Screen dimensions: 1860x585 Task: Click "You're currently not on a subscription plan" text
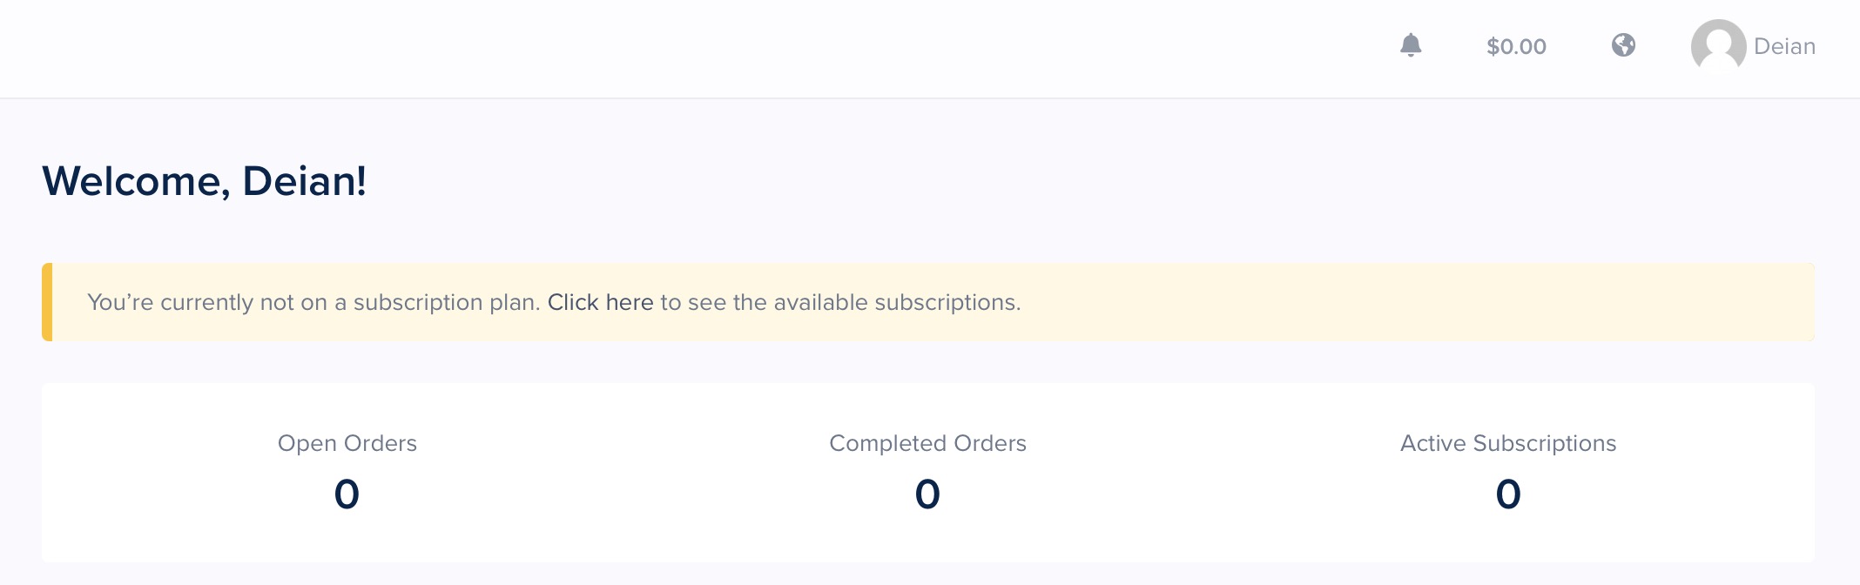313,302
